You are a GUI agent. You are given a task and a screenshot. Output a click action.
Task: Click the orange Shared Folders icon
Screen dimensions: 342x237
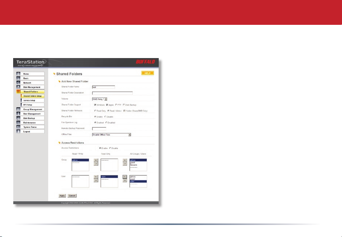click(18, 92)
